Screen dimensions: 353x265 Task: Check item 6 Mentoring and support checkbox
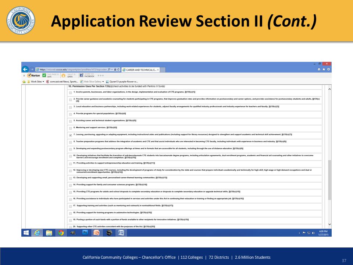point(71,128)
